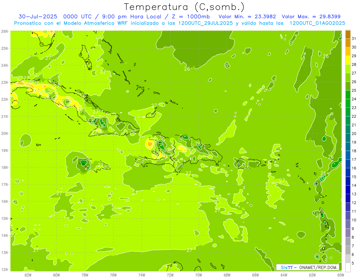
Task: Click the '64W' longitude axis label
Action: point(284,275)
